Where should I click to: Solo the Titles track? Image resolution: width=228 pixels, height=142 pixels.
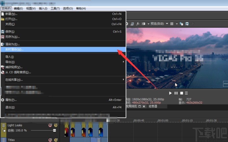pos(56,140)
